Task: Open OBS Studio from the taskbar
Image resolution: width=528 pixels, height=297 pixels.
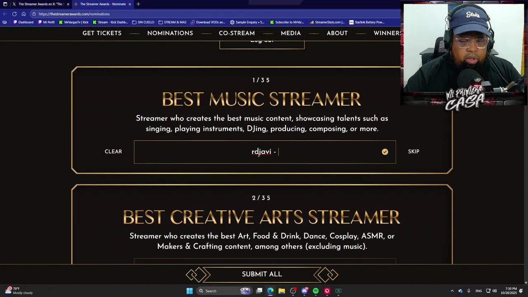Action: click(293, 291)
